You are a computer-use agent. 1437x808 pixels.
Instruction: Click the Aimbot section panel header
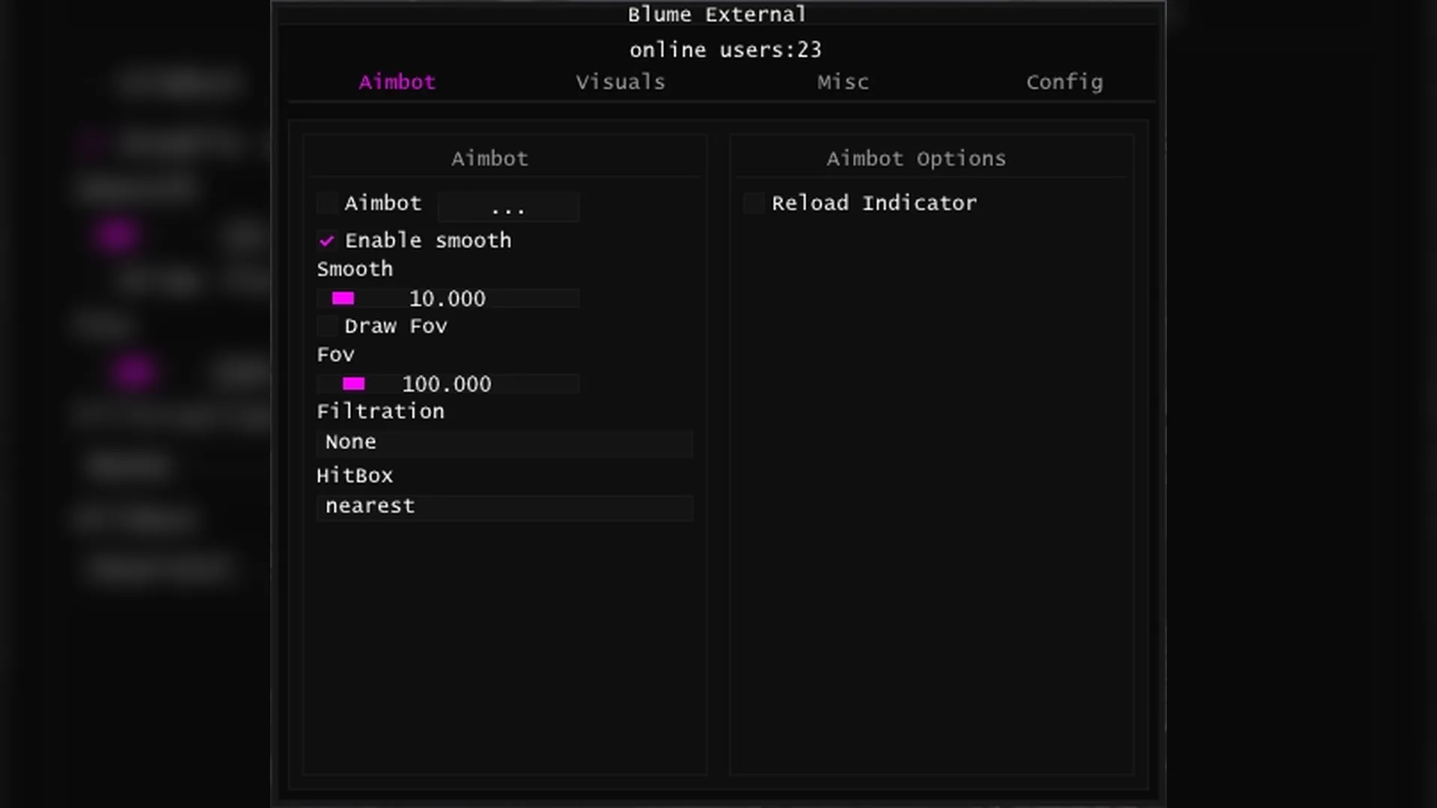tap(489, 159)
